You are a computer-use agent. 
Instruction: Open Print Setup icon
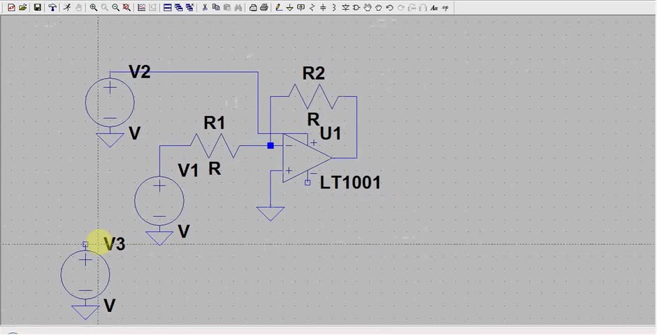coord(253,8)
